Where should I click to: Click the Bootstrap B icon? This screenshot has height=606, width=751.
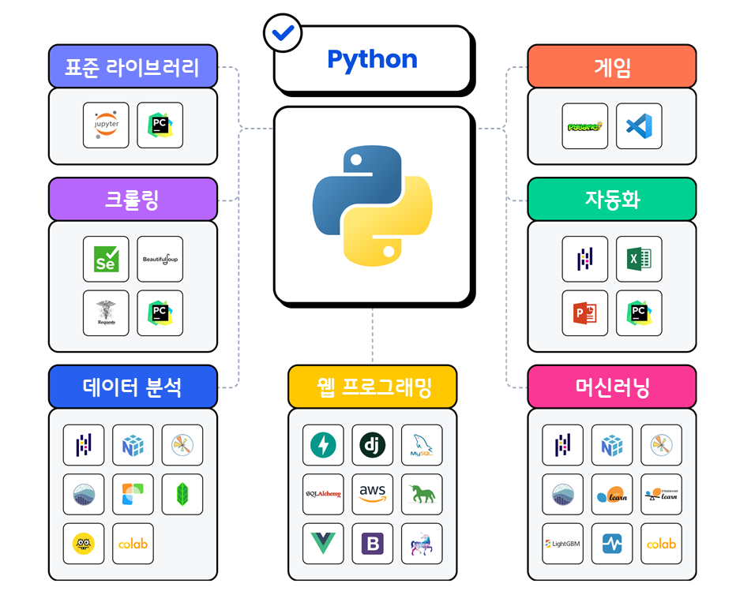pos(373,544)
